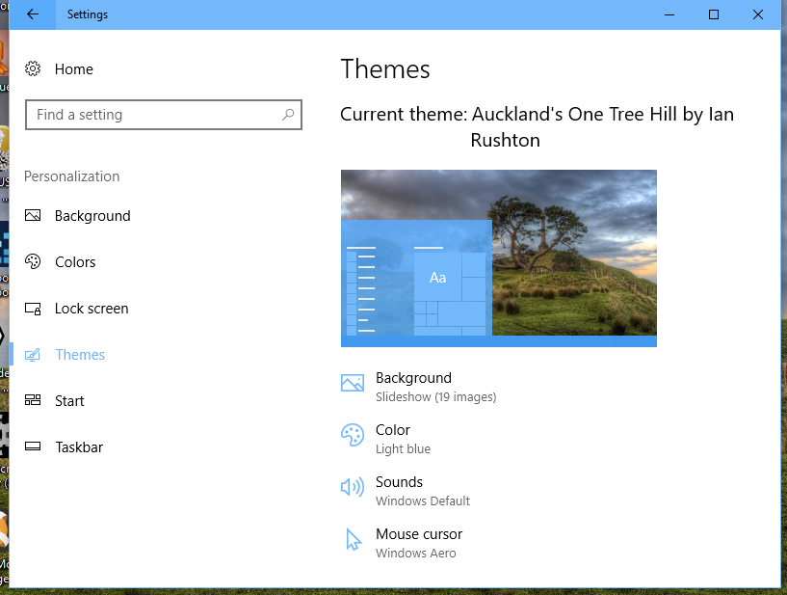Open Background in Personalization sidebar

(x=92, y=216)
